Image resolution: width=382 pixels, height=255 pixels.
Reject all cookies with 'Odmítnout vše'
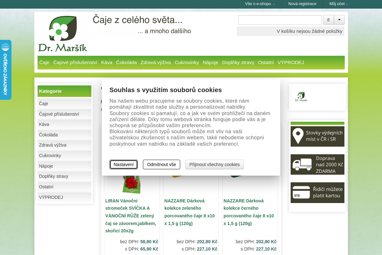point(161,164)
